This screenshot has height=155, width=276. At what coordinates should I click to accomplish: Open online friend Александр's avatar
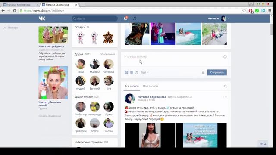pyautogui.click(x=95, y=106)
